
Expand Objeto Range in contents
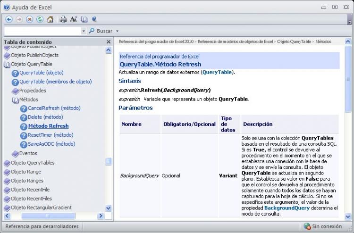[x=26, y=172]
